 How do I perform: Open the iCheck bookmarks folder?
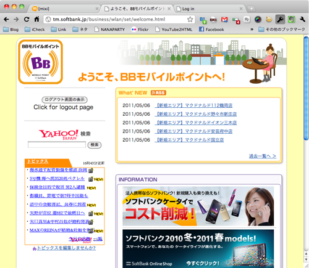[x=35, y=30]
